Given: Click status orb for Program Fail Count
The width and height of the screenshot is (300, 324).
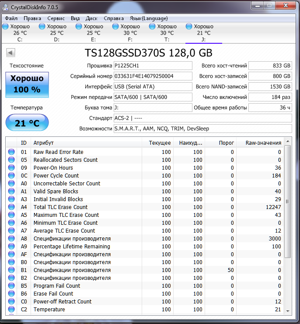Looking at the screenshot, I should (11, 286).
